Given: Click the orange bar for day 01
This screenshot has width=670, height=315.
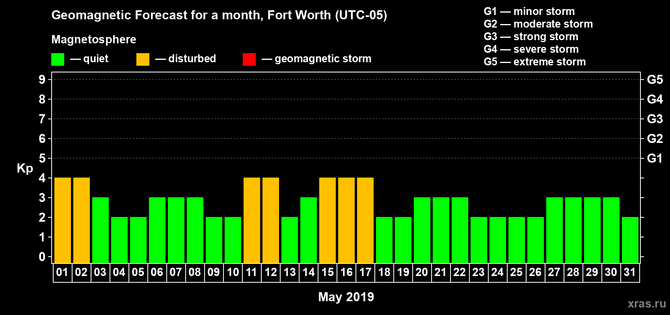Looking at the screenshot, I should [x=63, y=220].
